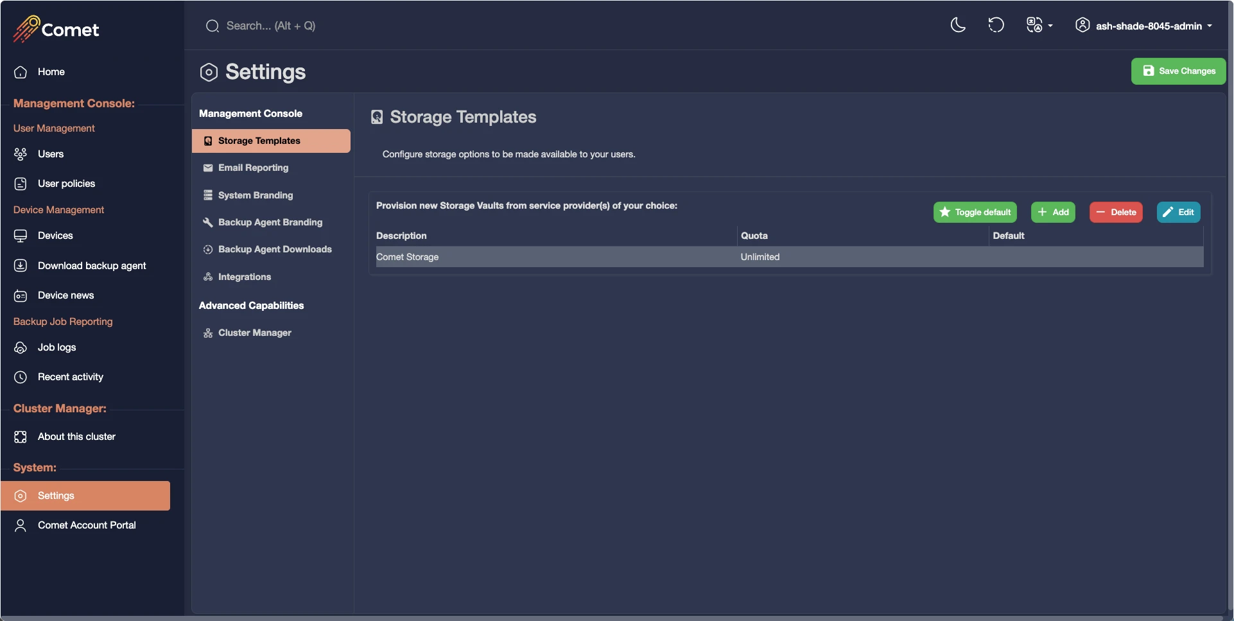Open Comet Account Portal
1234x621 pixels.
85,525
